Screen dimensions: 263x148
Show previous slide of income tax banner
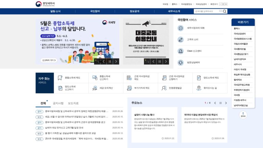tap(103, 61)
